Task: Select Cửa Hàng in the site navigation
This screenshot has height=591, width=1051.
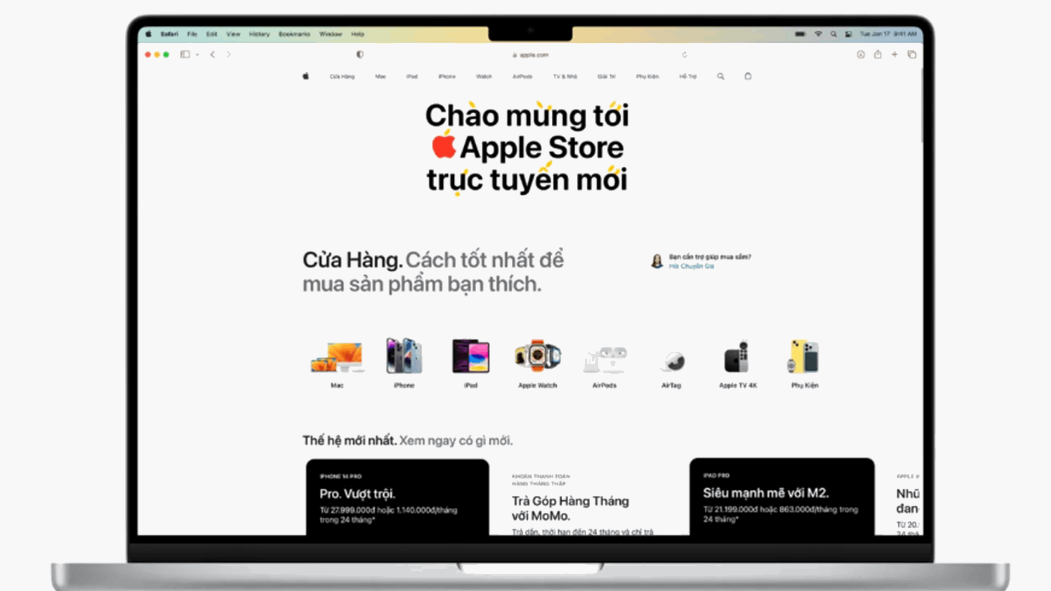Action: click(342, 76)
